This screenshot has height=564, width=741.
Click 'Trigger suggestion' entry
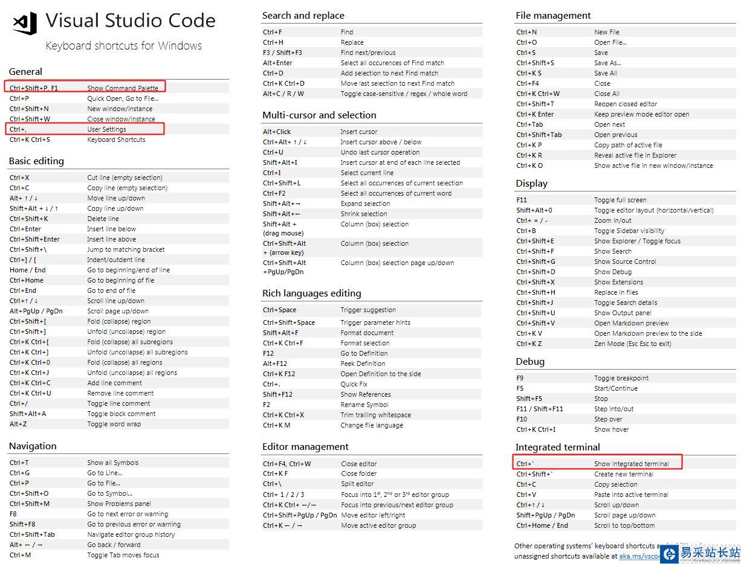coord(368,310)
